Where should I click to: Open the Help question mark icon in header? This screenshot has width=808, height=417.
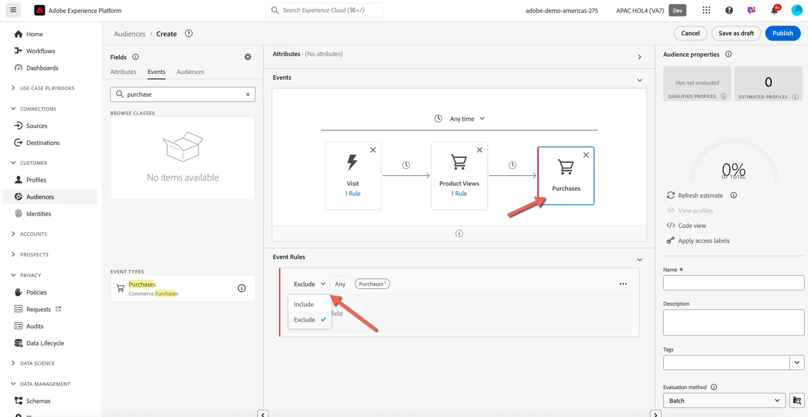pos(729,10)
